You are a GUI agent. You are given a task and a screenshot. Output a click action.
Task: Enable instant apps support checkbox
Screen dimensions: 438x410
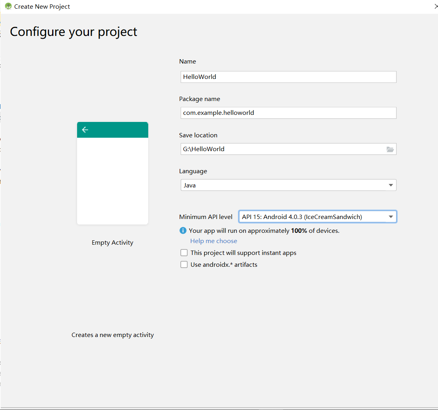(x=184, y=253)
